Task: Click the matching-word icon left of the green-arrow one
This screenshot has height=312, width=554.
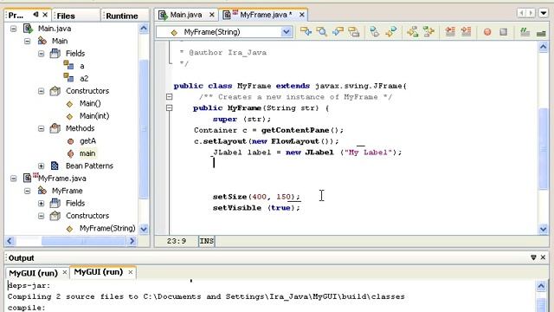Action: coord(412,32)
